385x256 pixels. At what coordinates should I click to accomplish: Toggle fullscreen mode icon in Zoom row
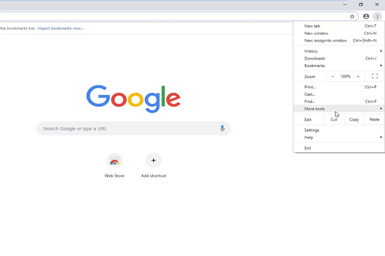click(x=374, y=76)
